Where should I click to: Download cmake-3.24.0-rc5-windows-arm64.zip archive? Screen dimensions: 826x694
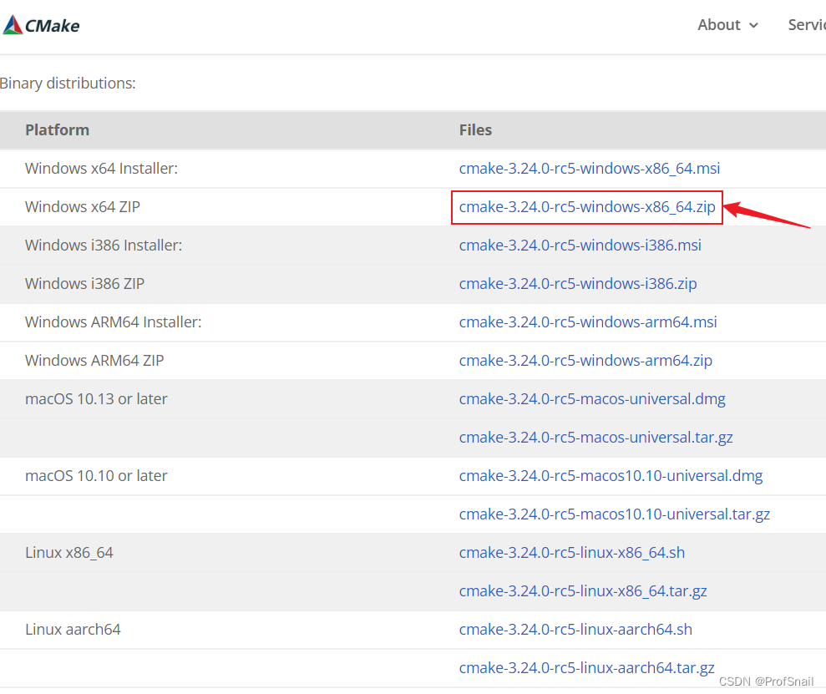585,360
